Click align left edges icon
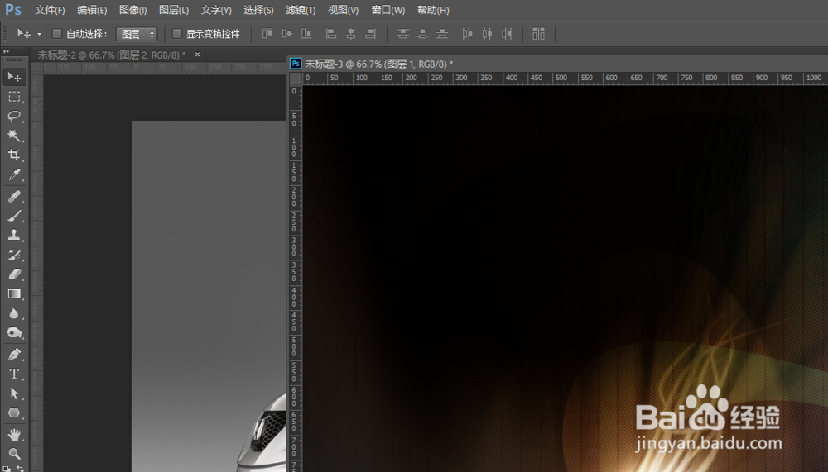Image resolution: width=828 pixels, height=472 pixels. [x=331, y=34]
